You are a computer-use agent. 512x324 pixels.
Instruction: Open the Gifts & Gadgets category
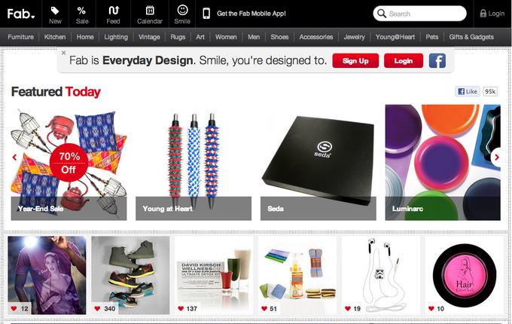tap(471, 37)
